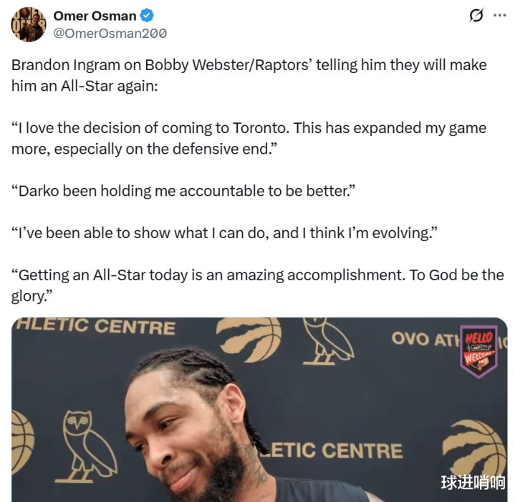The width and height of the screenshot is (515, 502).
Task: Click the OVO ATH text on backdrop
Action: point(425,339)
